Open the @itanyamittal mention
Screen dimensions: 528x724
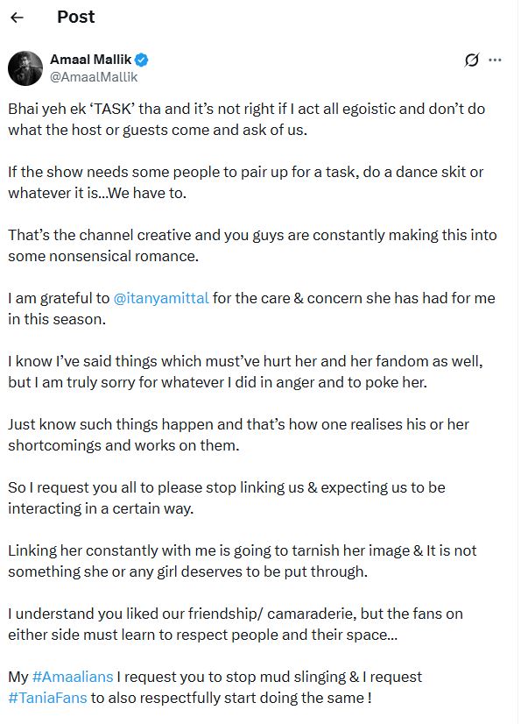161,298
